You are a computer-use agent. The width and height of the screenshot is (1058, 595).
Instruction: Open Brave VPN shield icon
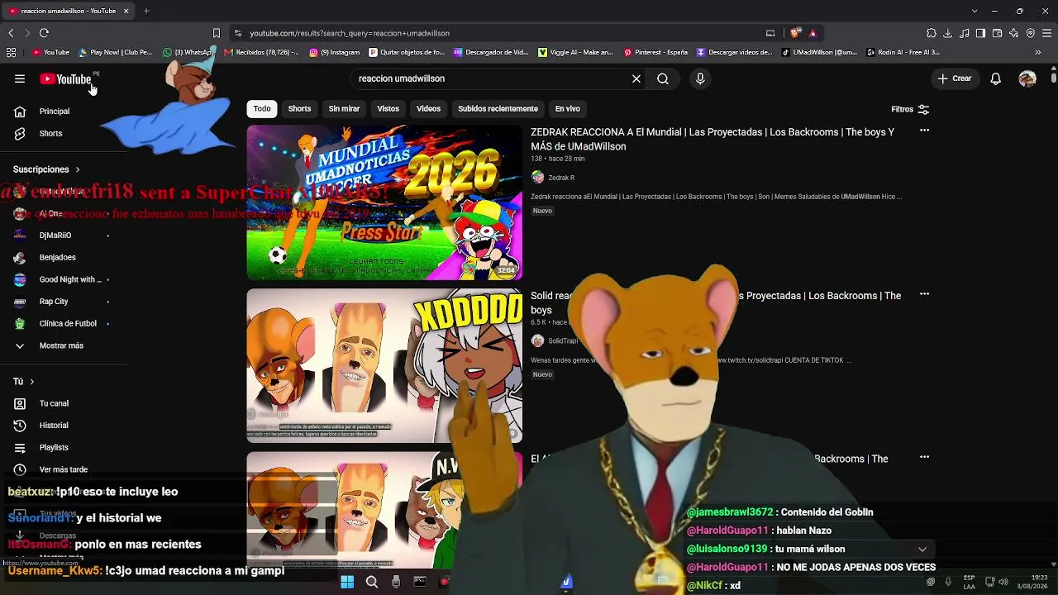(1030, 33)
